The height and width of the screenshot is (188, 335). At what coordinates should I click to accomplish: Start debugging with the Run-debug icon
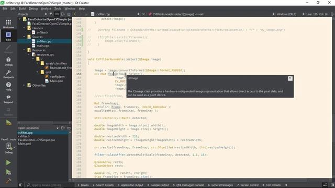coord(8,172)
